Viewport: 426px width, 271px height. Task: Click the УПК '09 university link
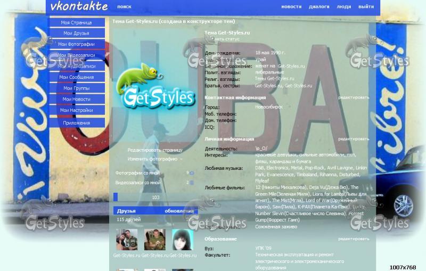tap(263, 248)
